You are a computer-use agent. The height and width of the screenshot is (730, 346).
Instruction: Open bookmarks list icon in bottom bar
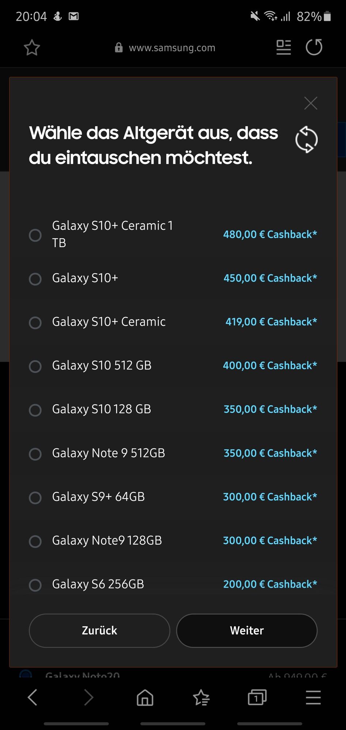[x=201, y=698]
